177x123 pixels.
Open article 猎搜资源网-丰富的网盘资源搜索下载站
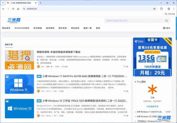click(58, 52)
